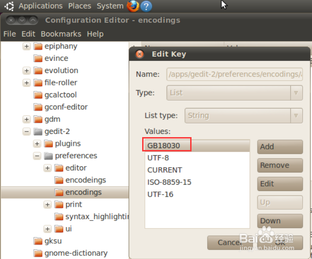The image size is (312, 259).
Task: Select the encodings tree row label
Action: tap(84, 193)
